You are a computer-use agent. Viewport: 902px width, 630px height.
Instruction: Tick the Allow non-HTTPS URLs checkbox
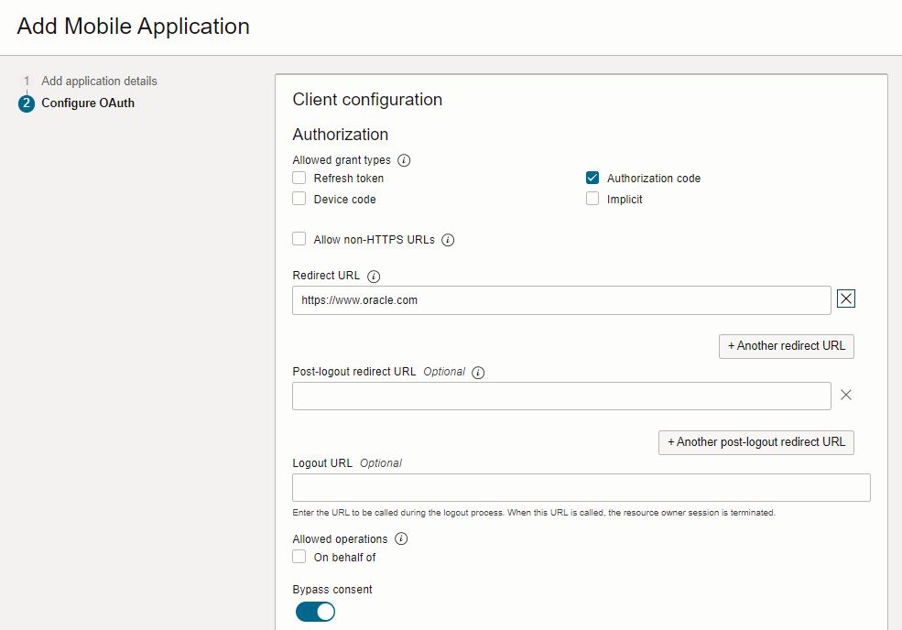tap(299, 239)
